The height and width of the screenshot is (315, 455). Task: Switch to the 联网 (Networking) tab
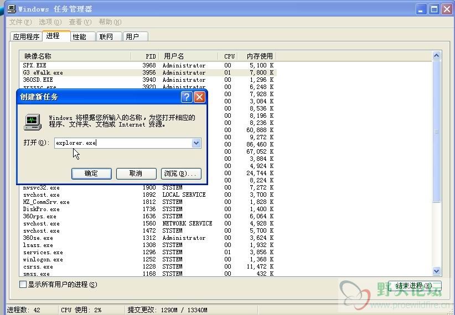[x=109, y=37]
